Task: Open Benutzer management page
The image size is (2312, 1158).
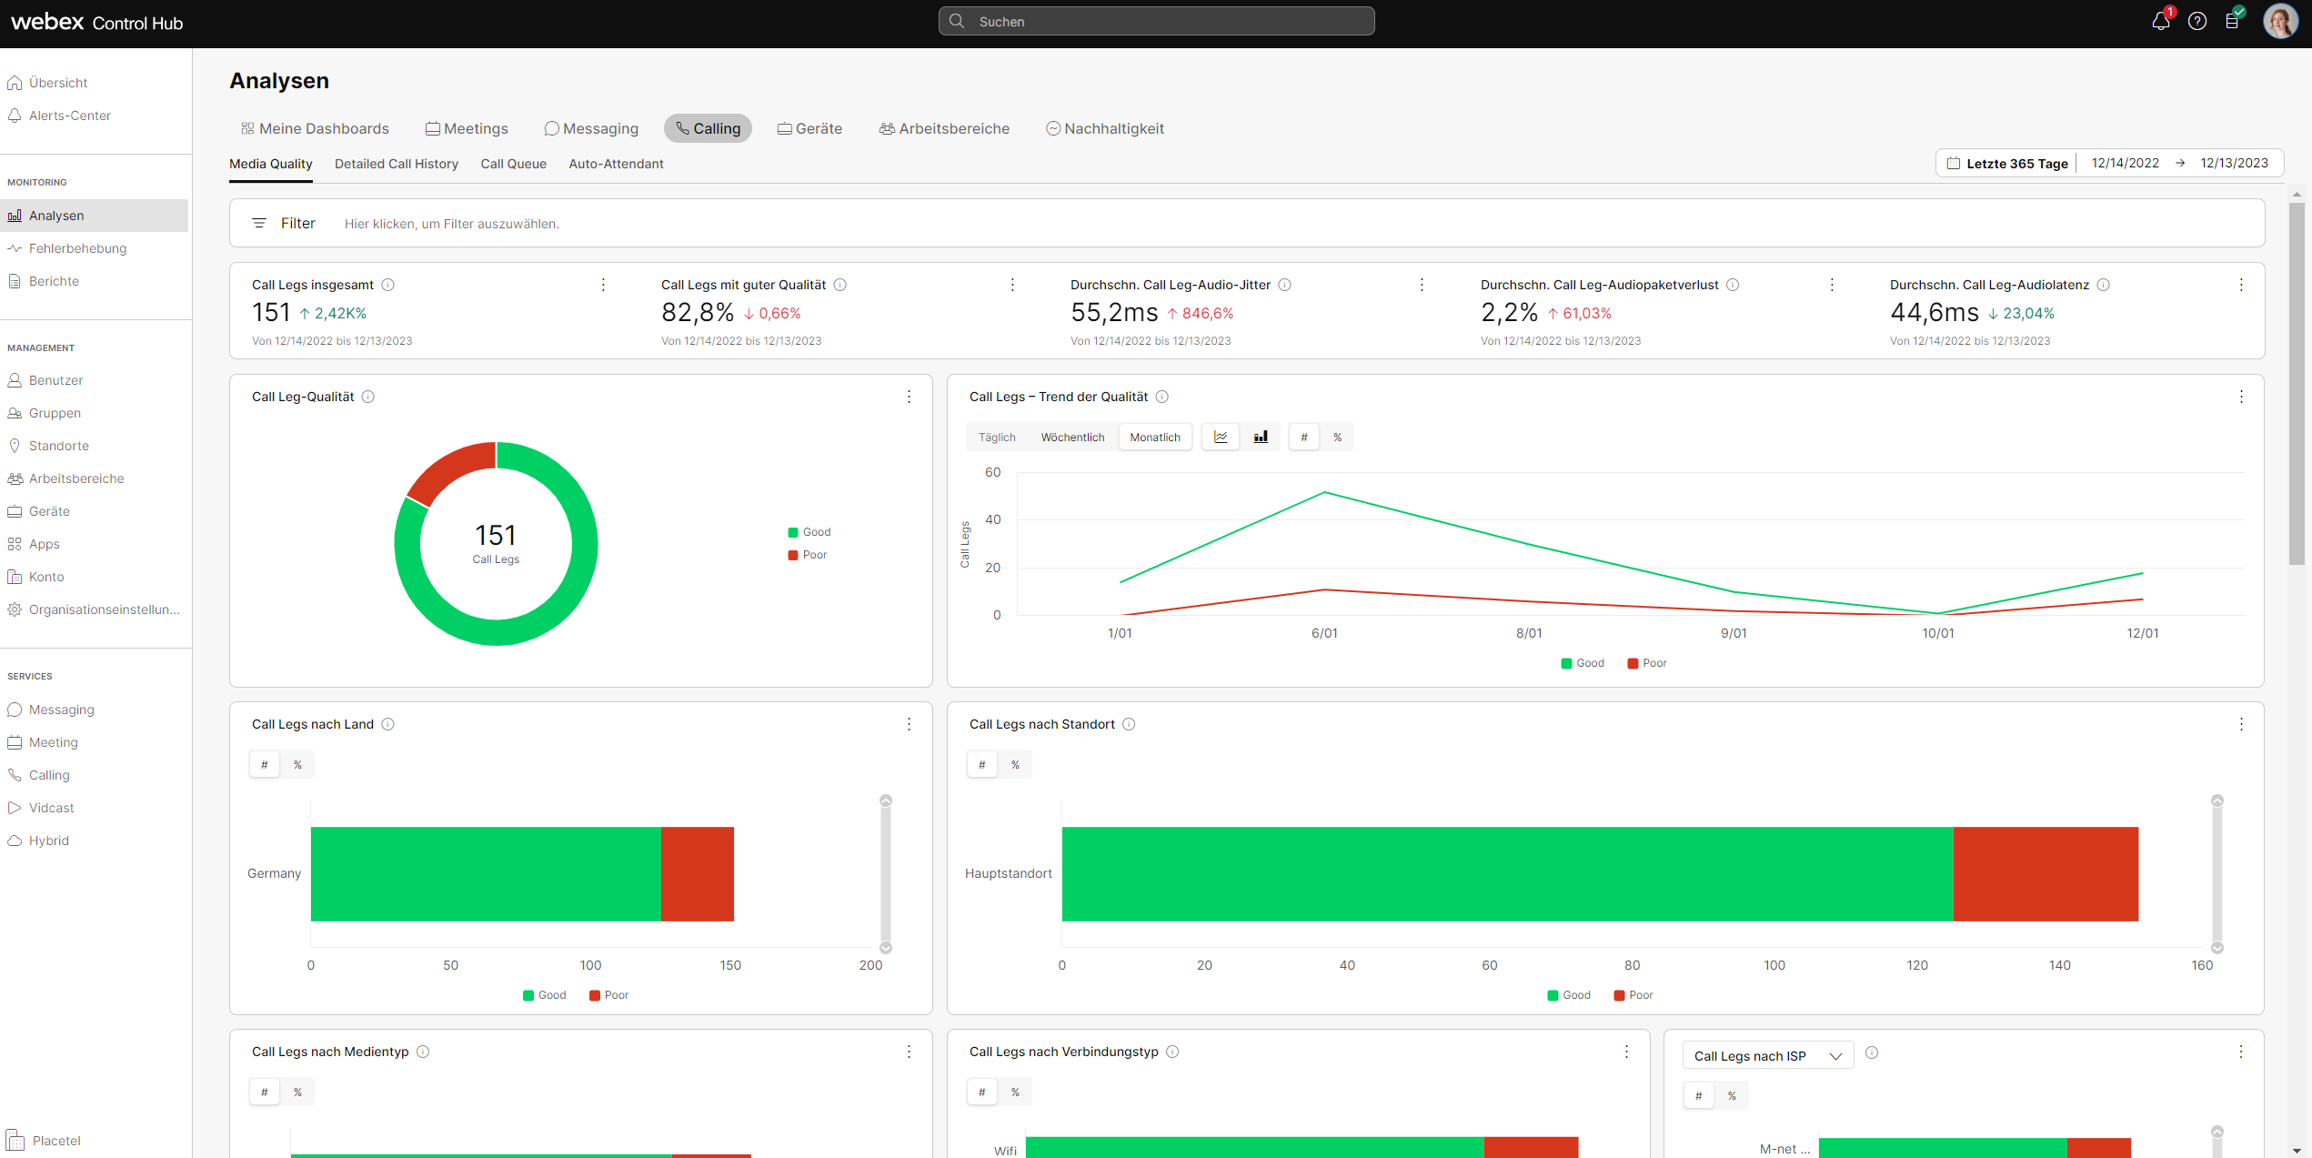Action: click(x=55, y=380)
